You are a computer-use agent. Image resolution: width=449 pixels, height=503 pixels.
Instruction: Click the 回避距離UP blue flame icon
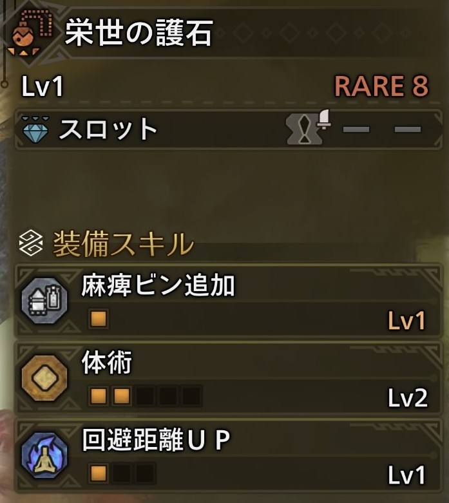click(44, 455)
